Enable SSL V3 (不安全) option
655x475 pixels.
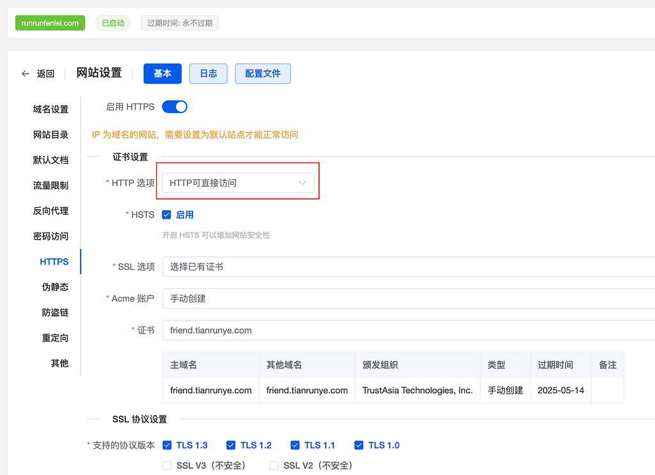(166, 465)
